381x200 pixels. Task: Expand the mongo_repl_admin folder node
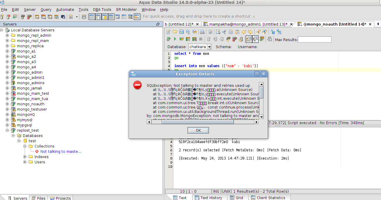click(7, 35)
